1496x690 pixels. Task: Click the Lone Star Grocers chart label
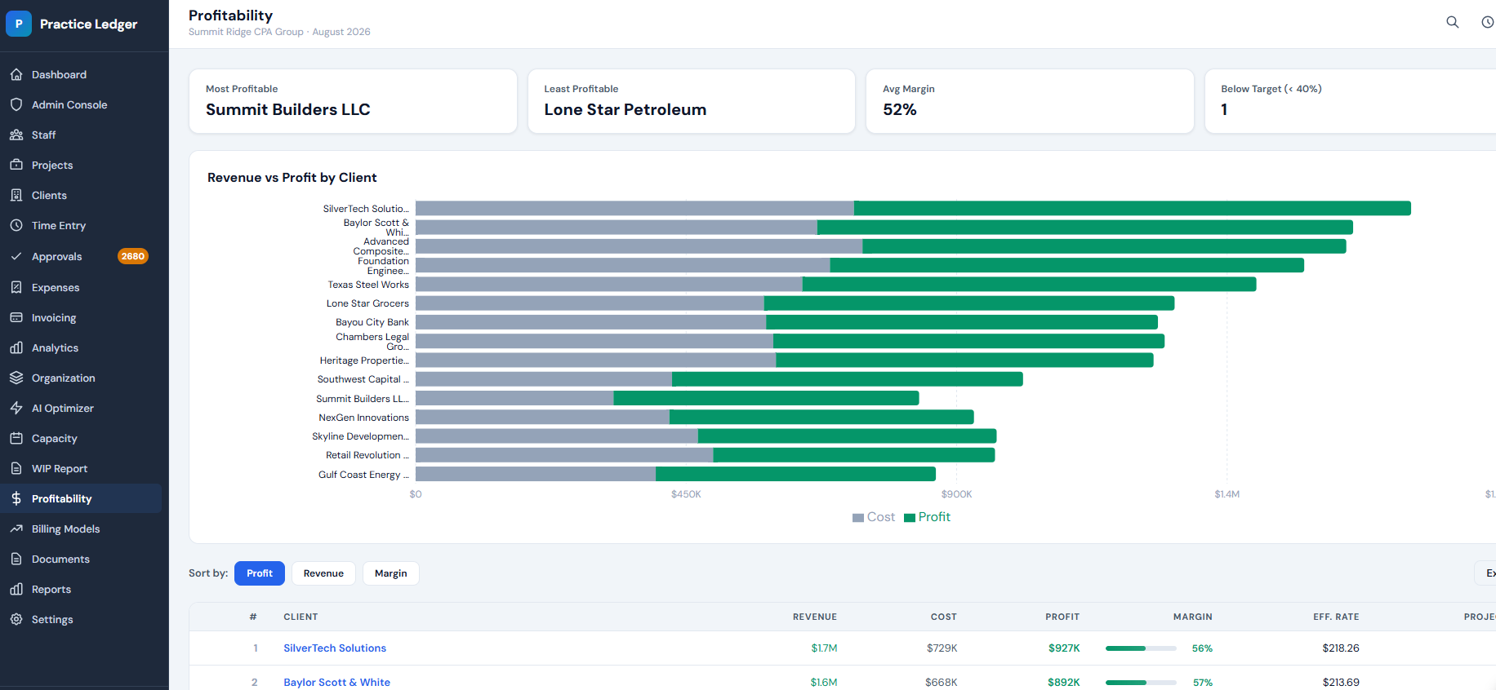pyautogui.click(x=367, y=303)
